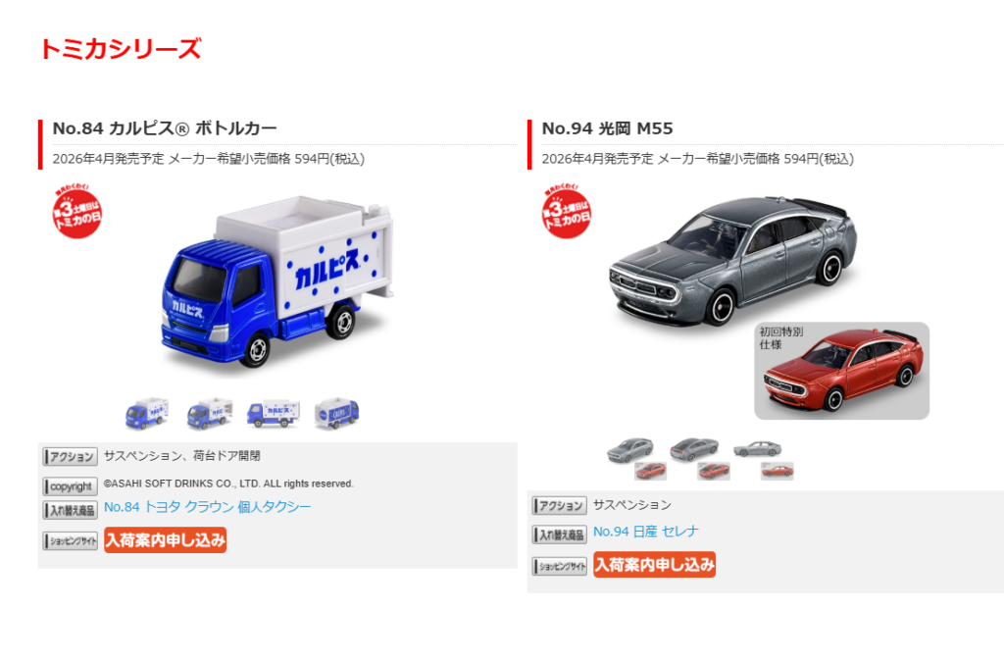This screenshot has height=662, width=1004.
Task: Click the No.94 光岡 M55 heading
Action: pyautogui.click(x=607, y=128)
